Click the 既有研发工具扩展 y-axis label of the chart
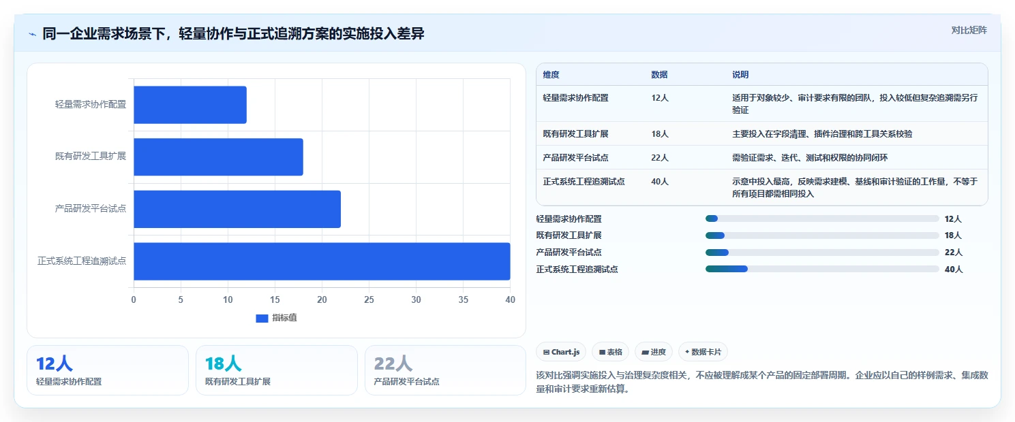This screenshot has height=422, width=1015. [x=91, y=157]
